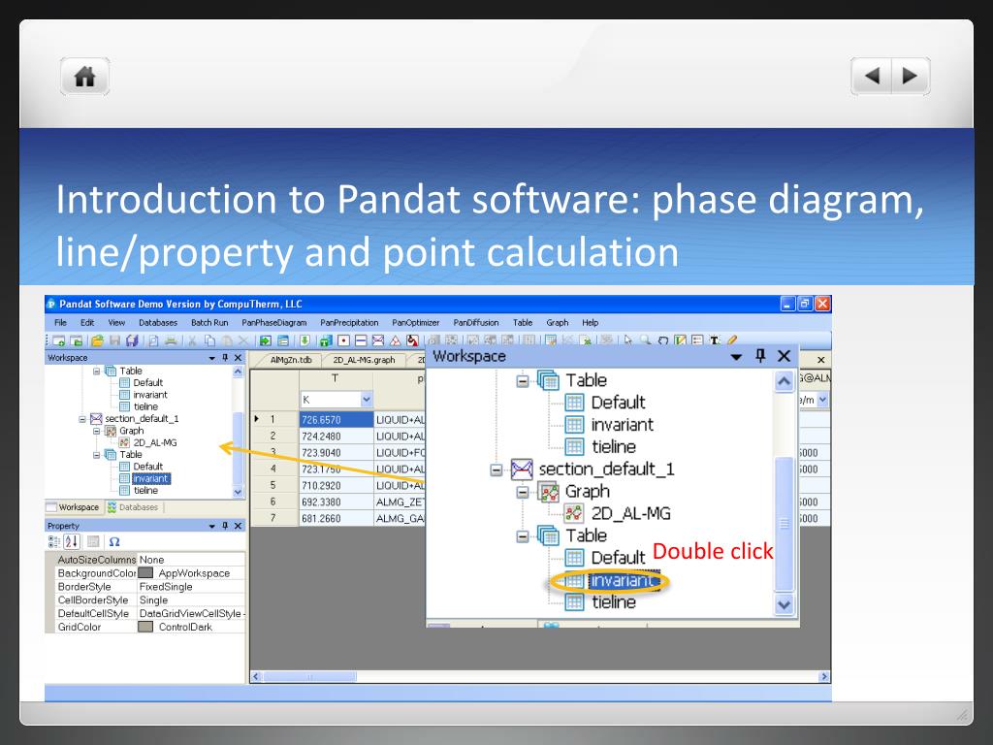Click the BackgroundColor gray swatch
This screenshot has height=745, width=993.
(145, 573)
